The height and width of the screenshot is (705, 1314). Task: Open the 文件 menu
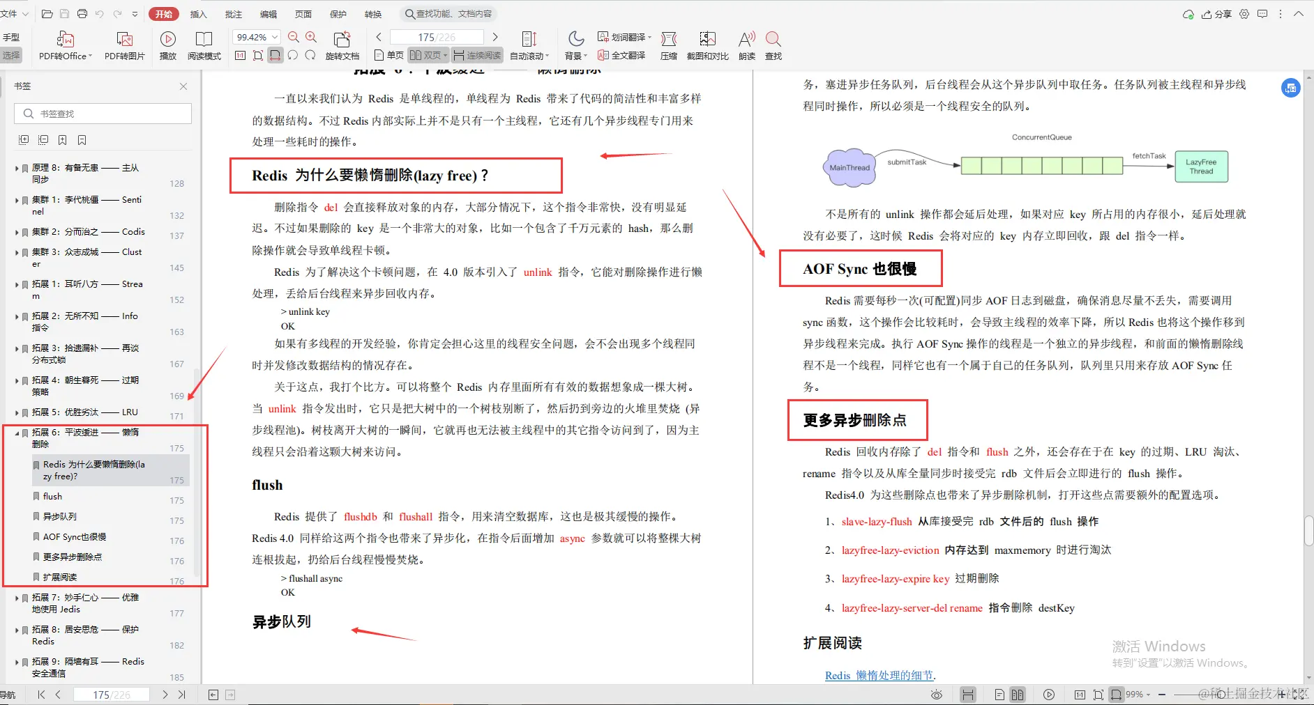coord(10,13)
